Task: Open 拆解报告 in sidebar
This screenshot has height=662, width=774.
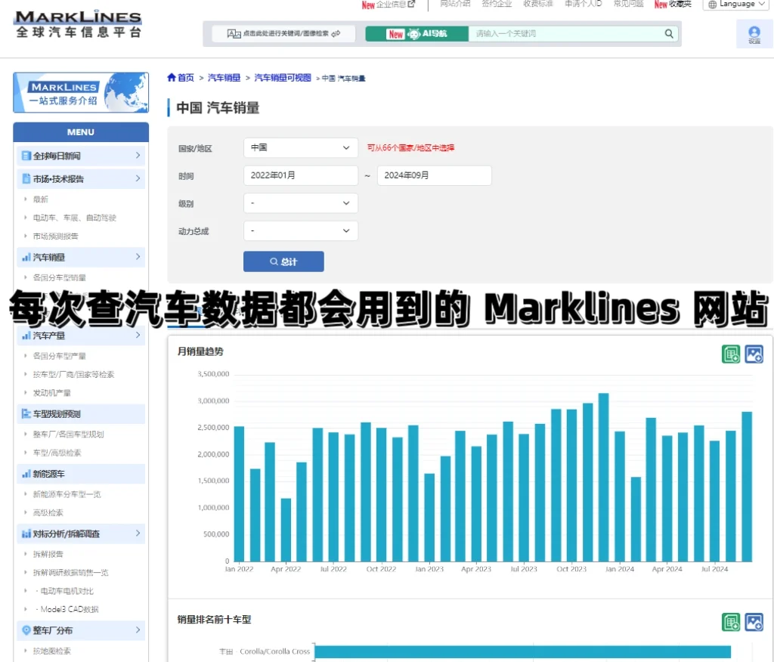Action: click(48, 554)
